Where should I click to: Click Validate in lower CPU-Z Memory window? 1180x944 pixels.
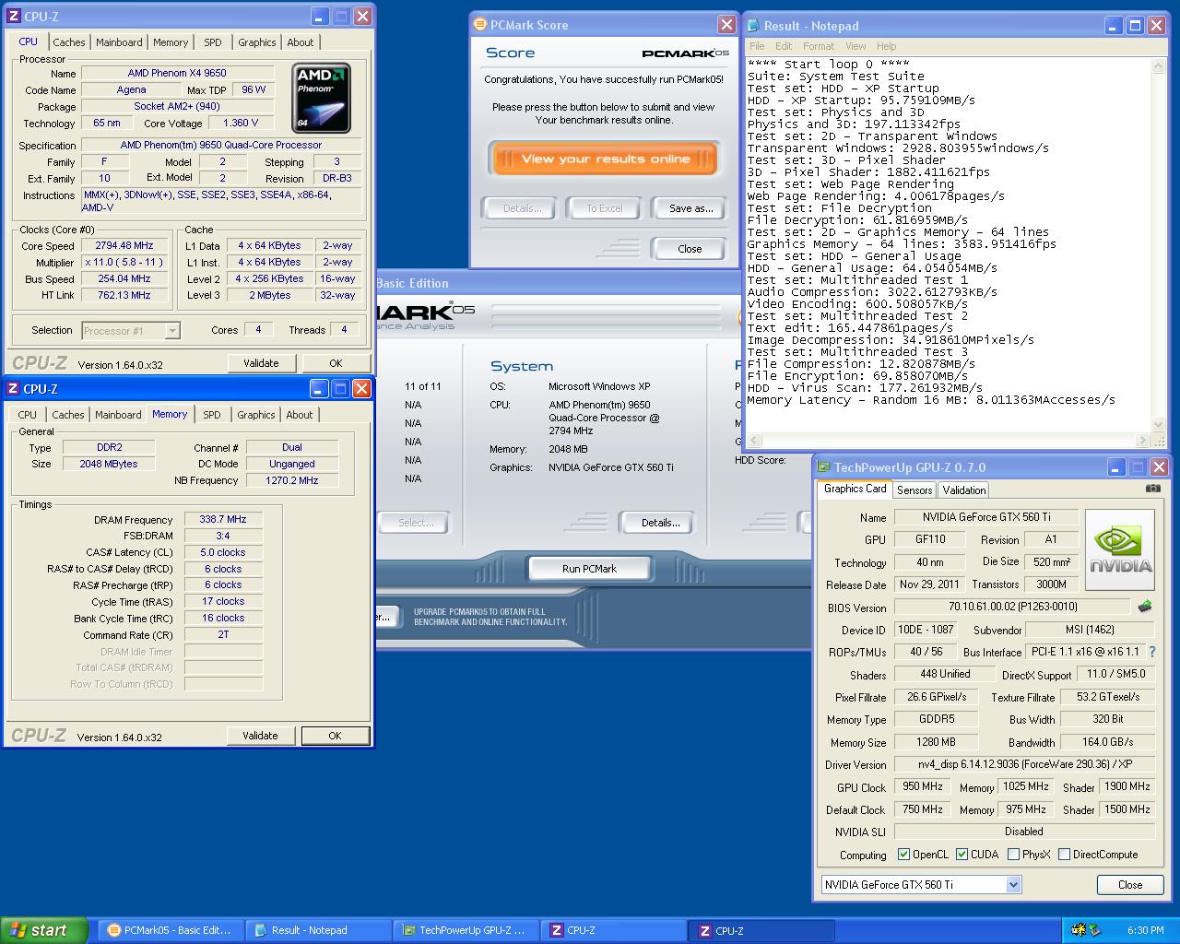click(x=260, y=736)
